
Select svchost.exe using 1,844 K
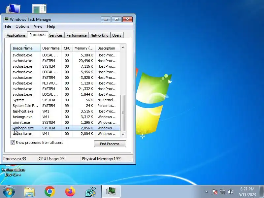point(65,94)
